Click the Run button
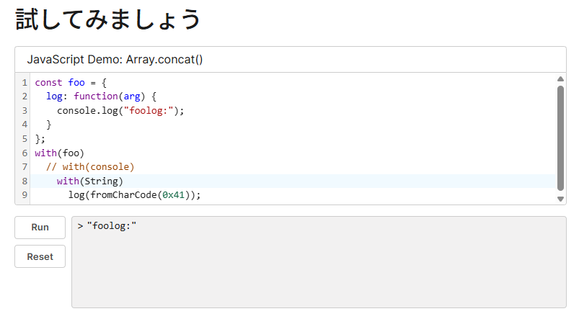The height and width of the screenshot is (319, 579). (x=40, y=228)
